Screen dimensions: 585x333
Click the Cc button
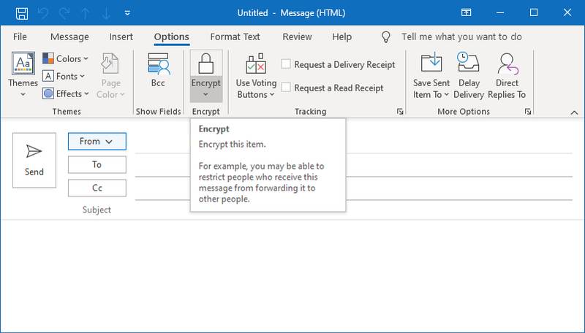(x=97, y=188)
